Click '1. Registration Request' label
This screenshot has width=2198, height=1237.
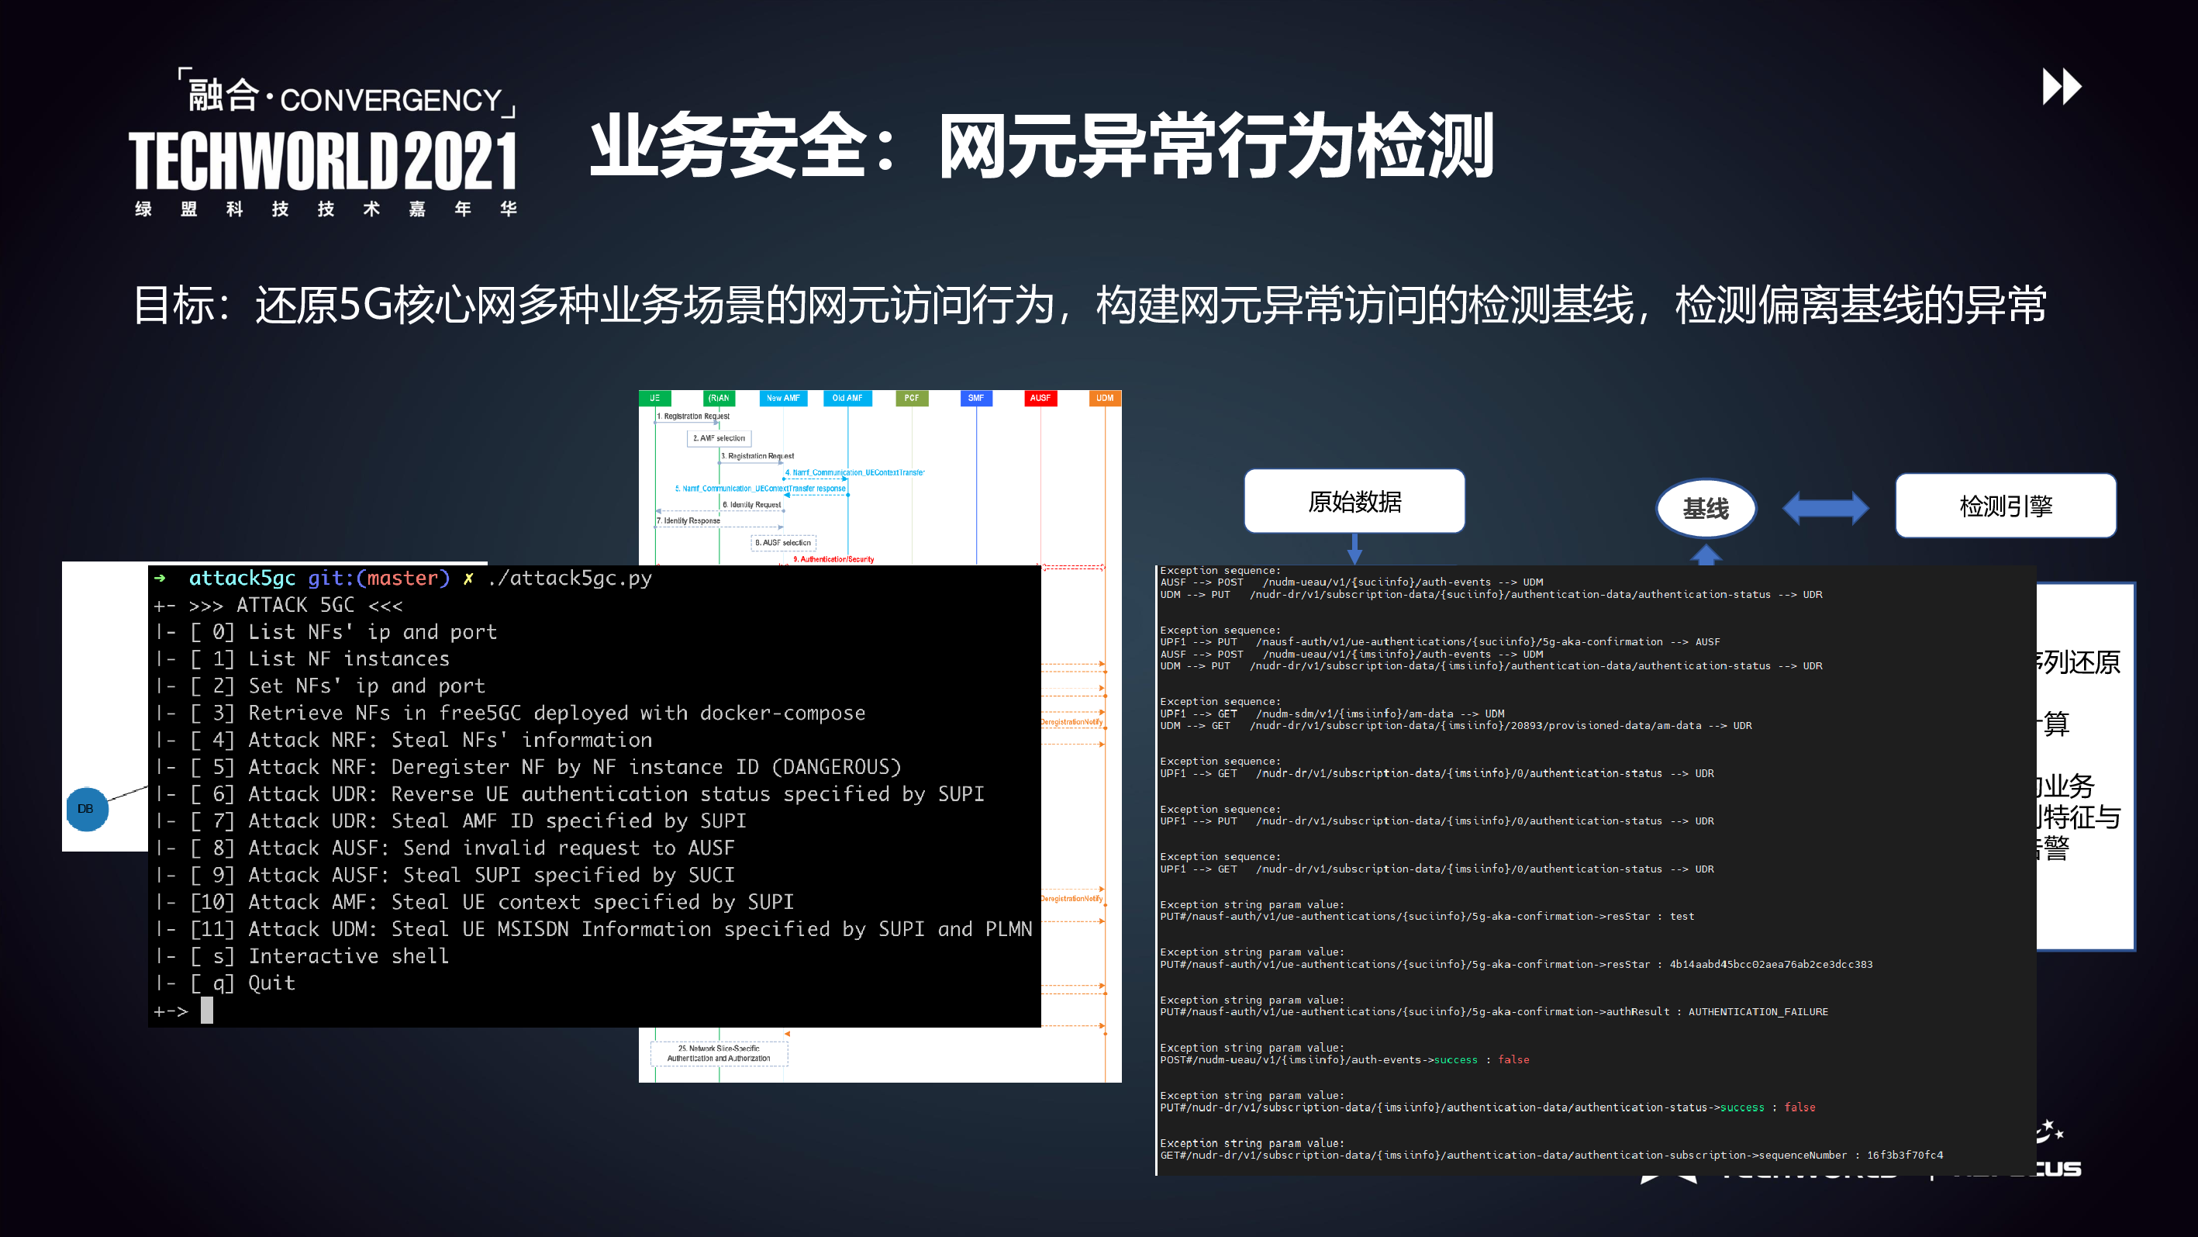click(693, 416)
